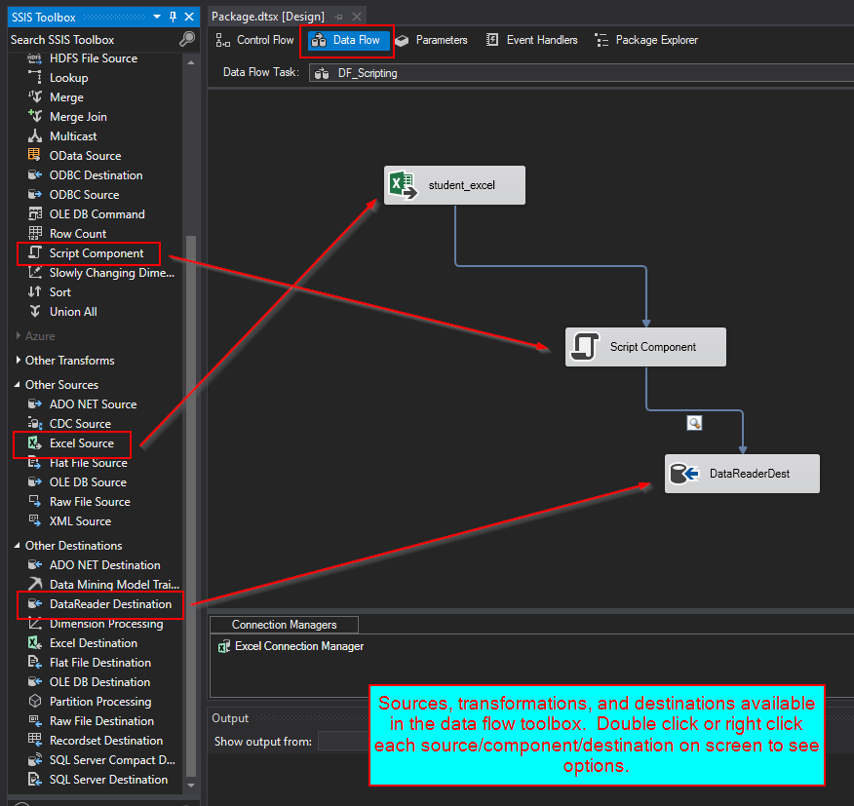Select OLE DB Source in toolbox
Screen dimensions: 854x806
click(89, 482)
